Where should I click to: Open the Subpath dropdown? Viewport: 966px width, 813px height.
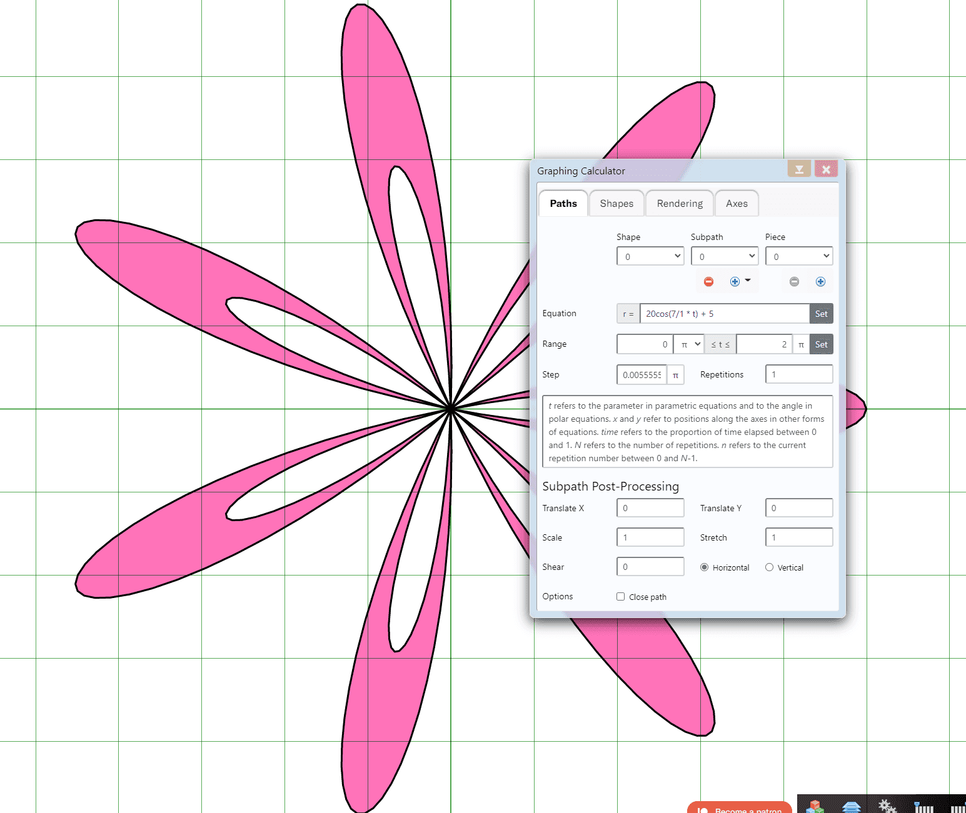(725, 256)
